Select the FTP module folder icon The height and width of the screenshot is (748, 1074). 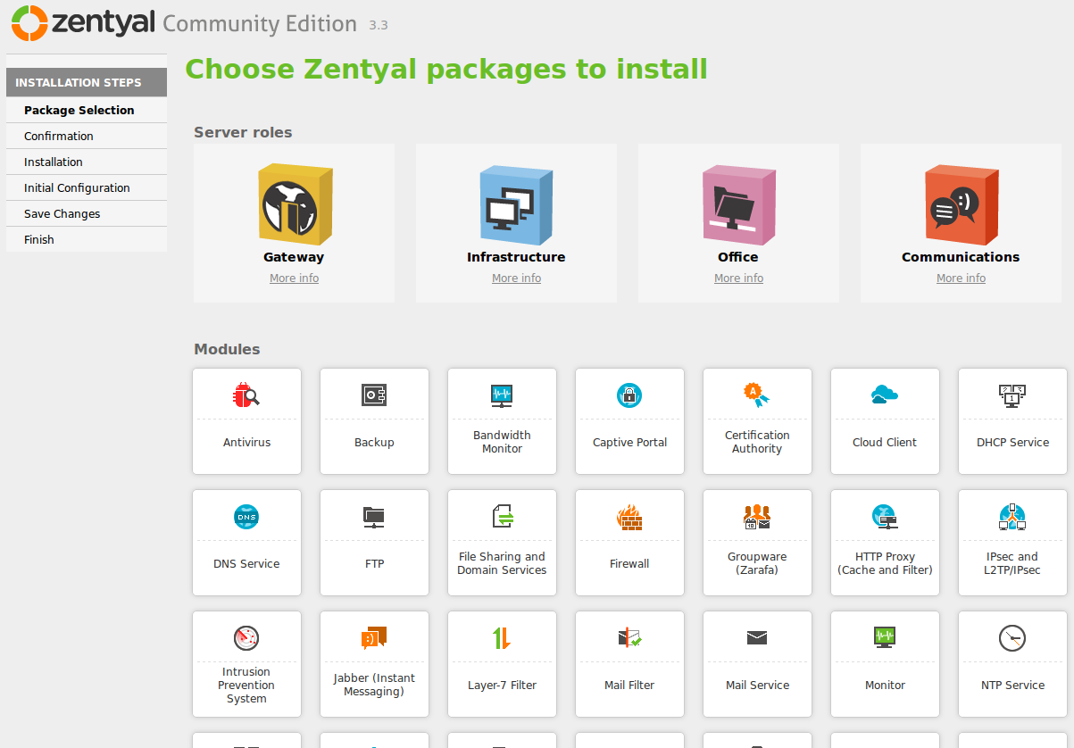click(374, 516)
